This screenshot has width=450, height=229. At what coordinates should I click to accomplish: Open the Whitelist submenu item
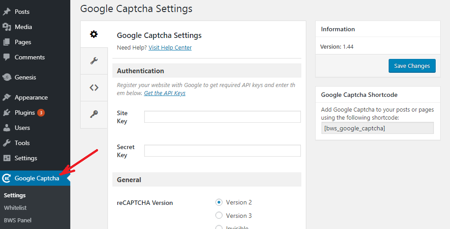(x=15, y=208)
